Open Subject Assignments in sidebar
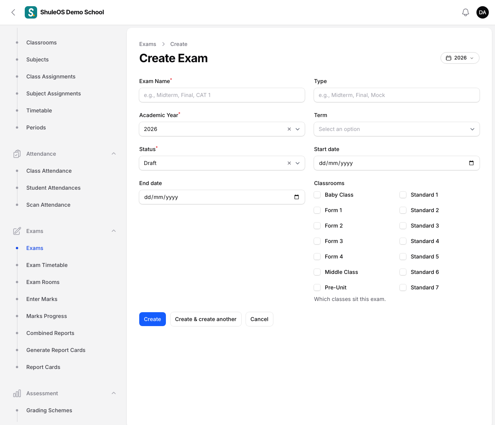Viewport: 495px width, 425px height. 53,93
